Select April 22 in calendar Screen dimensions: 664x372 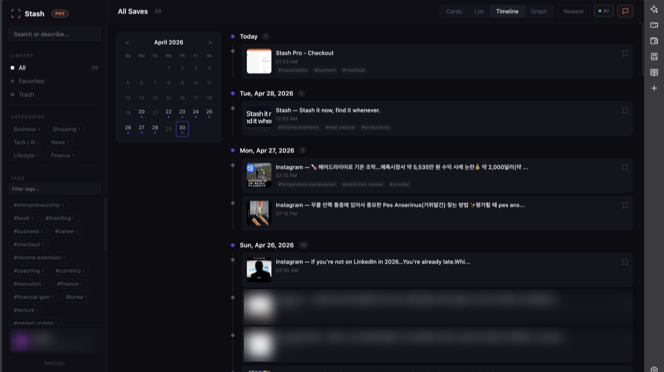(169, 112)
